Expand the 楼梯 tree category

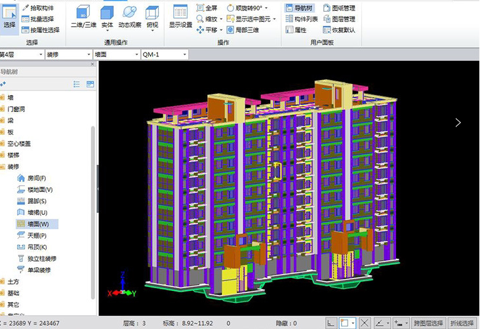coord(3,155)
